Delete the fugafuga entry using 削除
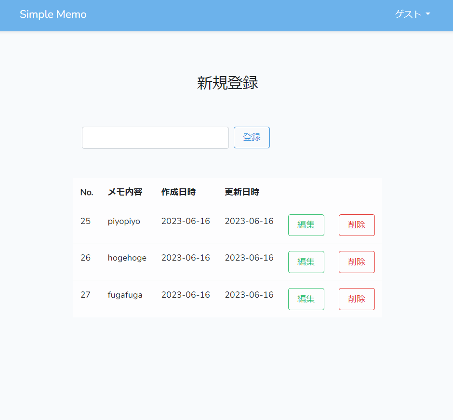 click(x=357, y=299)
